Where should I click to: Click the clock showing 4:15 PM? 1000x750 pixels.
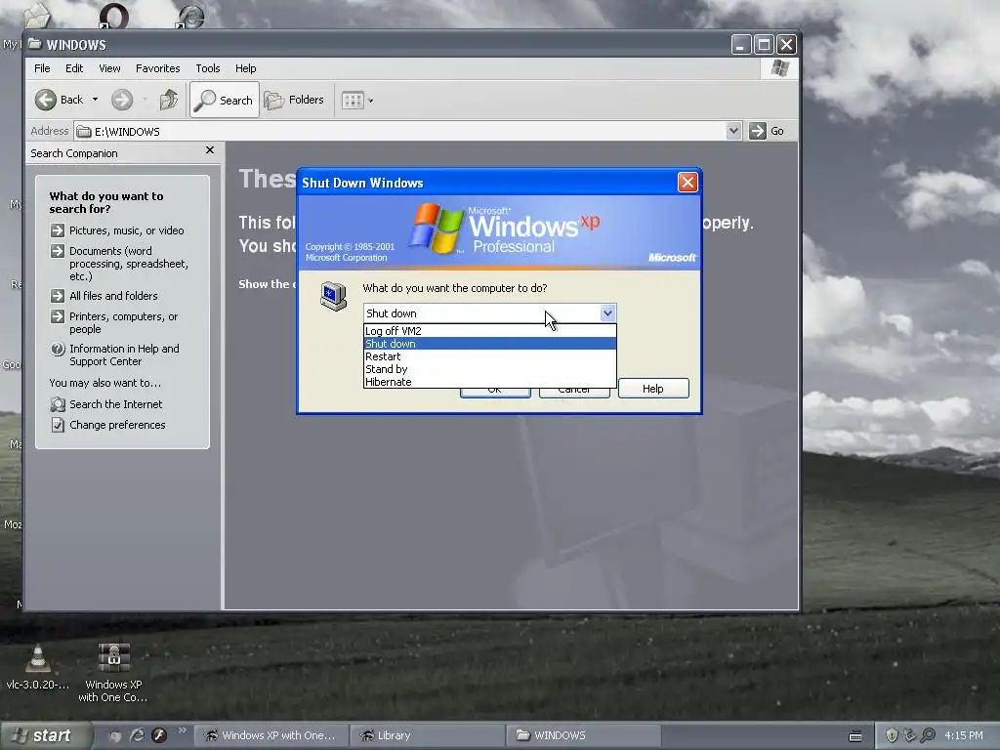(964, 735)
